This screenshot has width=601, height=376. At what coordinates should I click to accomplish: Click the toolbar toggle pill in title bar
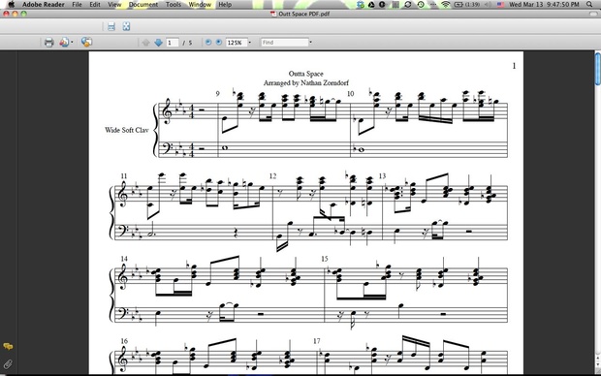592,14
